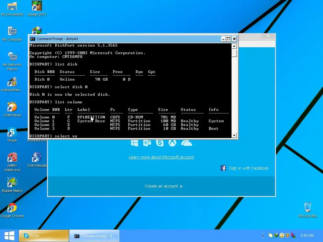This screenshot has height=242, width=323.
Task: Click the 'Boot' info cell
Action: [x=214, y=129]
